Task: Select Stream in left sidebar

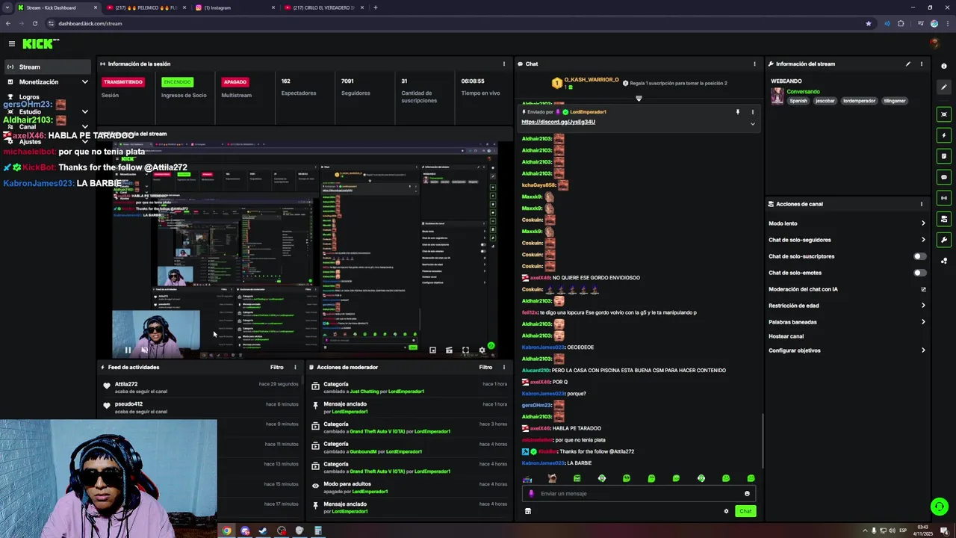Action: (x=47, y=67)
